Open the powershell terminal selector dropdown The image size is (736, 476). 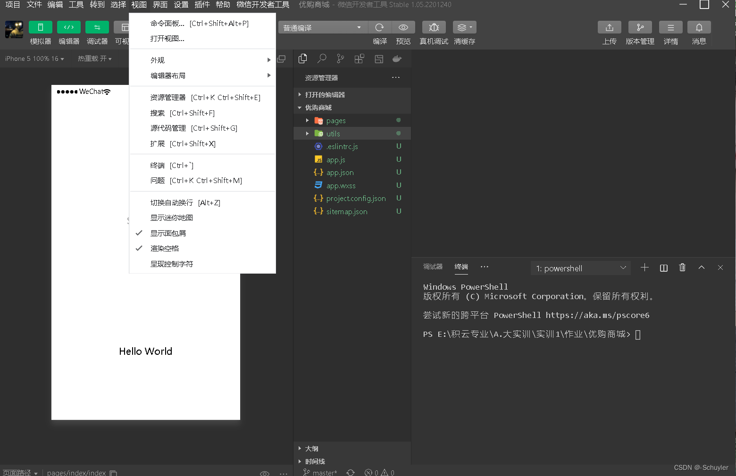pyautogui.click(x=581, y=268)
